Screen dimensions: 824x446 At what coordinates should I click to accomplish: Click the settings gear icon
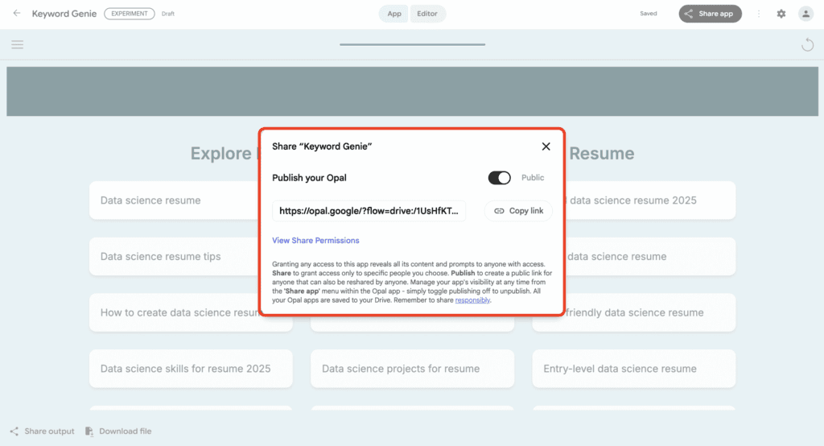pos(781,14)
